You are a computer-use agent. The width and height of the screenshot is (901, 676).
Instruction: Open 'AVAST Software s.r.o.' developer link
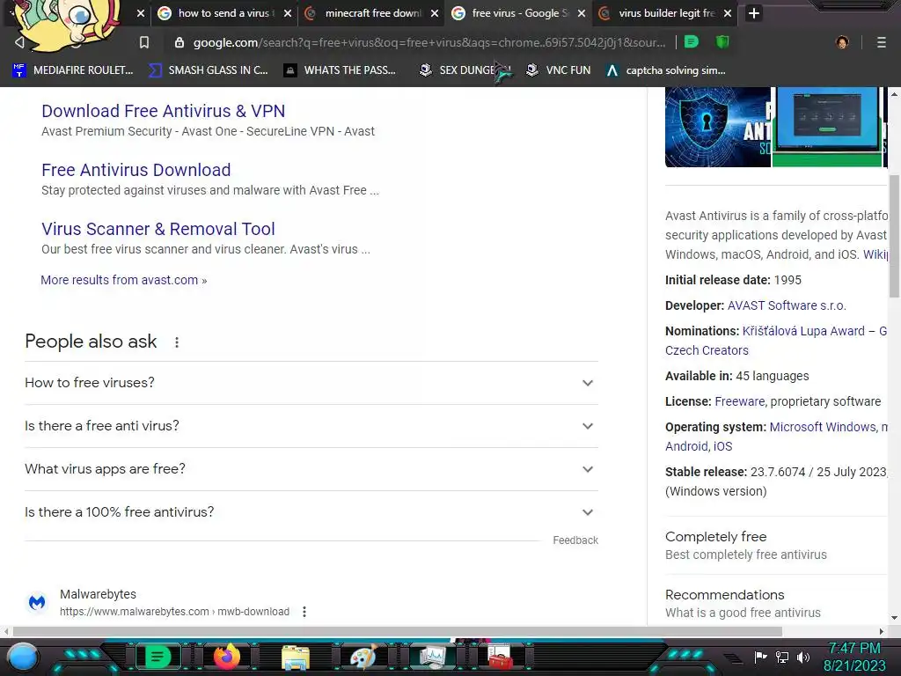click(x=787, y=305)
